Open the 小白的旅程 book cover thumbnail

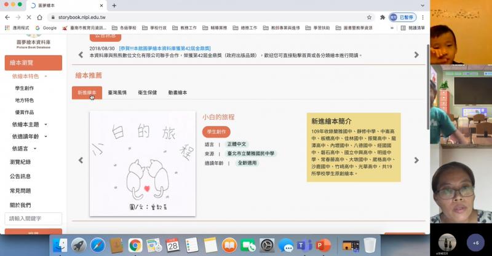pyautogui.click(x=143, y=163)
